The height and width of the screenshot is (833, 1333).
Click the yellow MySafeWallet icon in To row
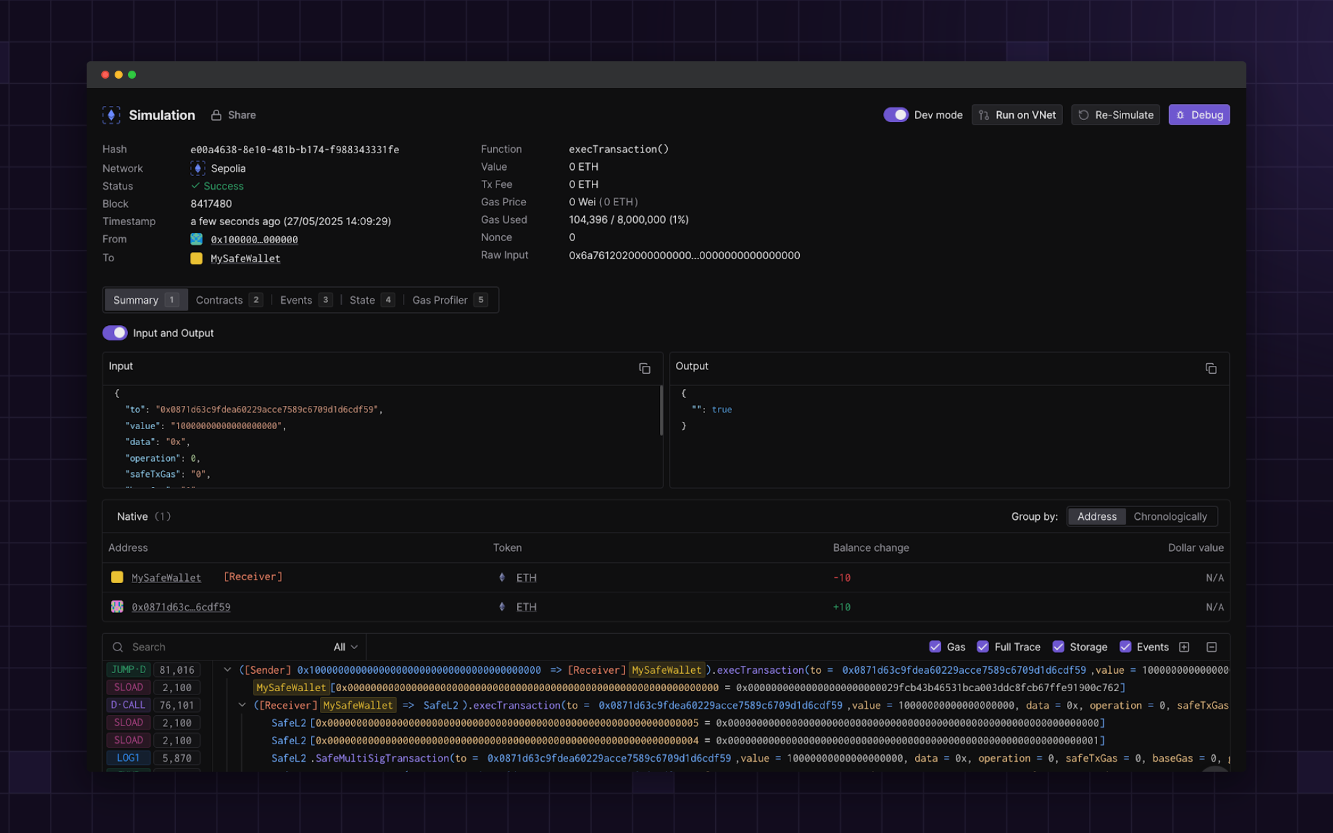click(197, 259)
